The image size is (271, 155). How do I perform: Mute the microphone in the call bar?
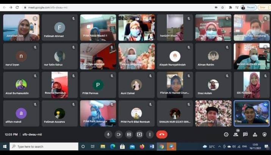[x=108, y=134]
